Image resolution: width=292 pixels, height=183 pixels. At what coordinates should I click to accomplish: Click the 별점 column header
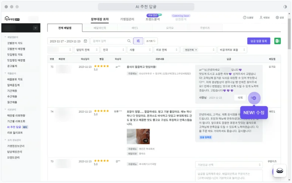(x=102, y=59)
